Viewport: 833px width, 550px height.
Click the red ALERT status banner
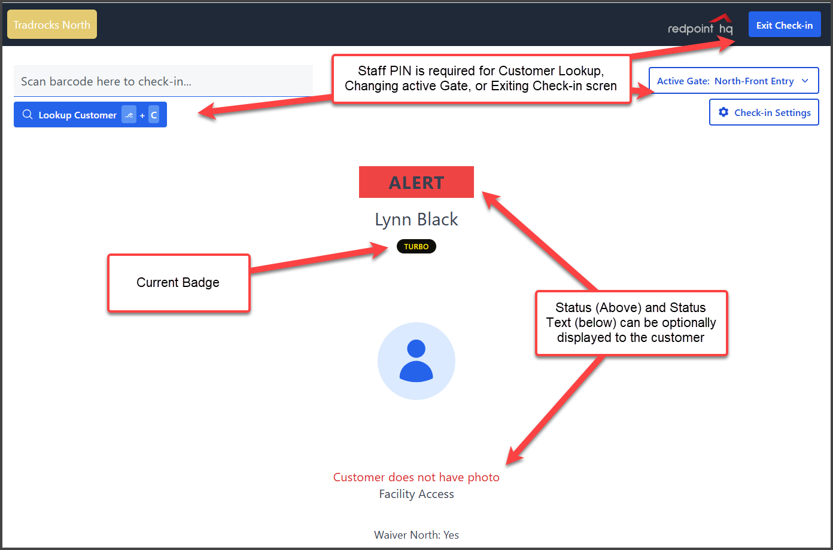[x=416, y=182]
